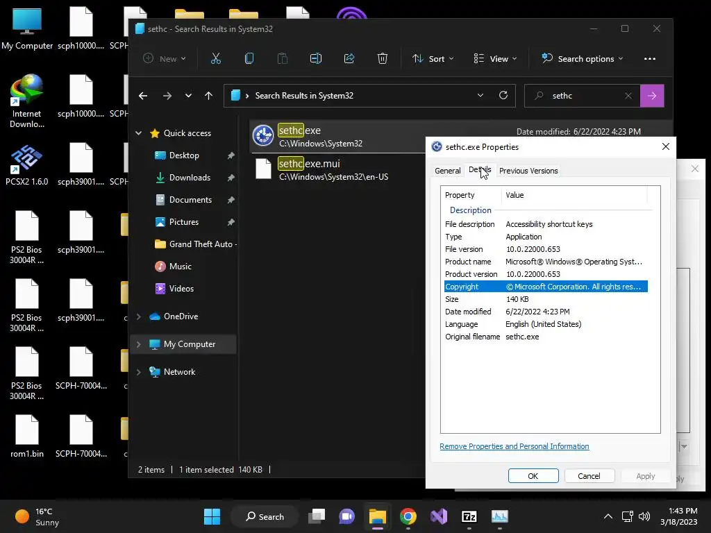Click the Copy icon in Explorer toolbar

[249, 58]
